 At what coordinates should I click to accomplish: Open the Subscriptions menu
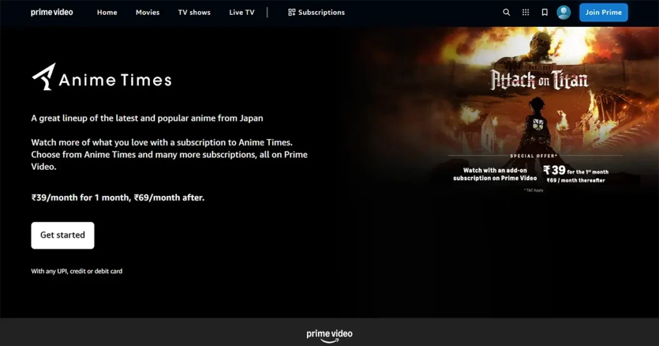click(x=317, y=13)
